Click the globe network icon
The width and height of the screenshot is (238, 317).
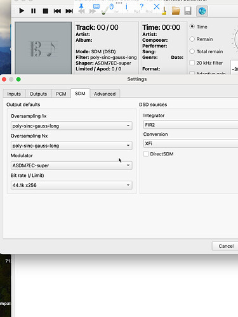pos(202,11)
